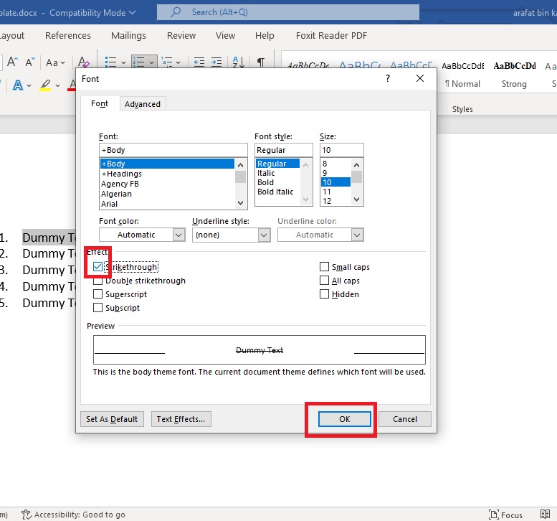Click the Text Effects A icon
The width and height of the screenshot is (557, 521).
[x=18, y=85]
